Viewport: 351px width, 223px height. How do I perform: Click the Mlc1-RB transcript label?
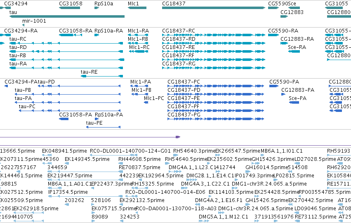[x=138, y=39]
